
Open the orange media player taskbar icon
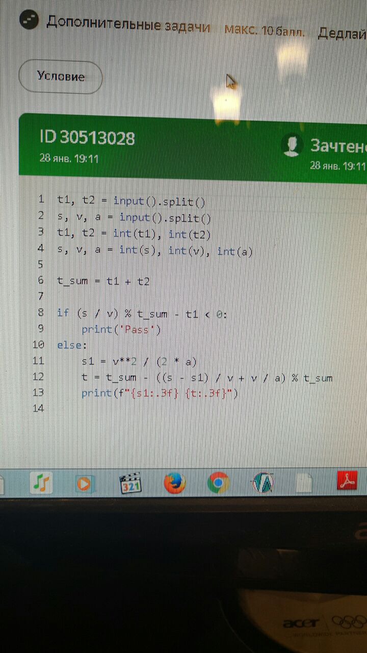point(85,483)
